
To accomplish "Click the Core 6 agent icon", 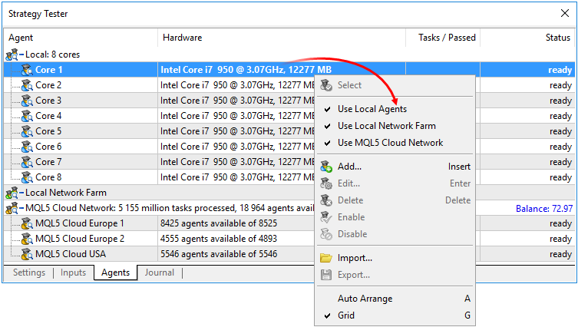I will [x=27, y=147].
